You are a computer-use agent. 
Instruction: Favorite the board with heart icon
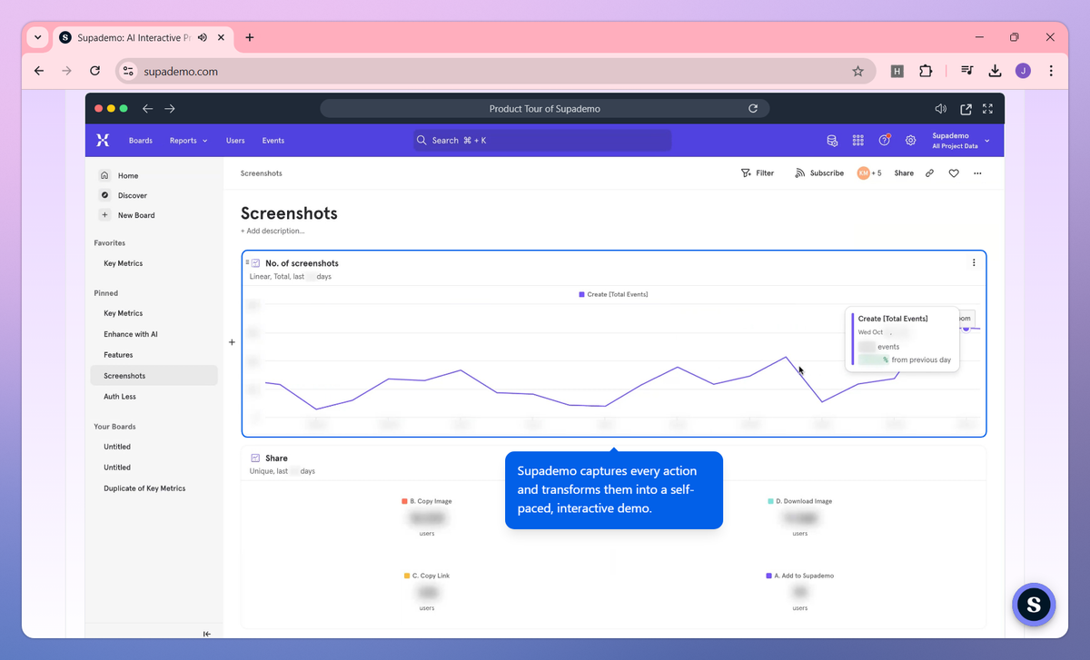pos(954,173)
